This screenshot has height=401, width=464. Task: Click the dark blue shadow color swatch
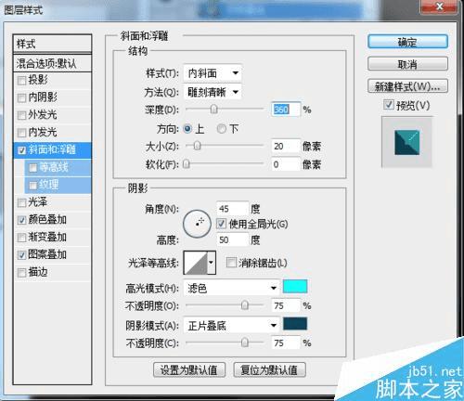tap(295, 324)
